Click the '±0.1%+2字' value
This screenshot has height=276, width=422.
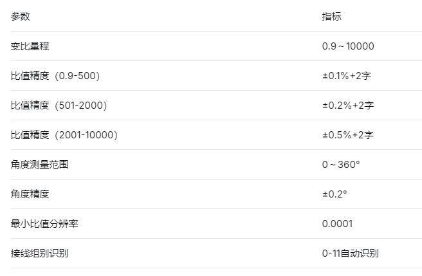[x=347, y=76]
